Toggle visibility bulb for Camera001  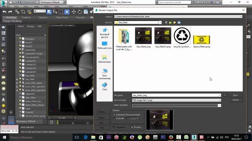click(x=20, y=50)
